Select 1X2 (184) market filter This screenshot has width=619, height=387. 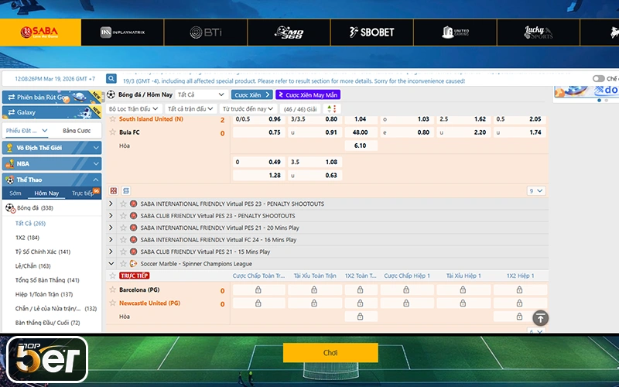[x=27, y=238]
